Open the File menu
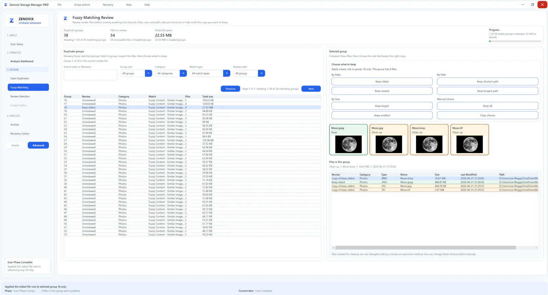 (x=59, y=5)
